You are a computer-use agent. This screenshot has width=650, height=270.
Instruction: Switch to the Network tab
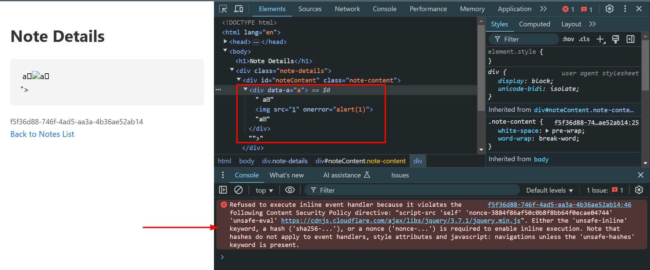(347, 9)
